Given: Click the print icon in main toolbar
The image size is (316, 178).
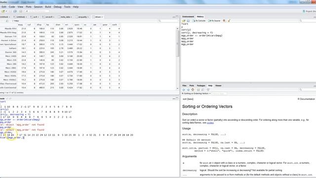Looking at the screenshot, I should (21, 11).
